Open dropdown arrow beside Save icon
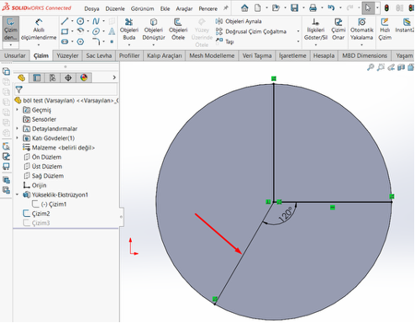This screenshot has width=415, height=323. (303, 8)
